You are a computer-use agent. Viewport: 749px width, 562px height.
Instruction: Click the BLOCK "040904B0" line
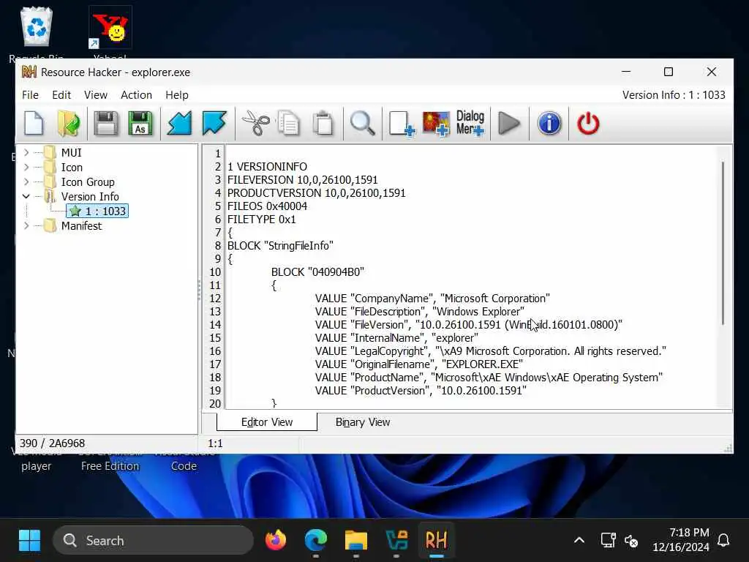317,272
